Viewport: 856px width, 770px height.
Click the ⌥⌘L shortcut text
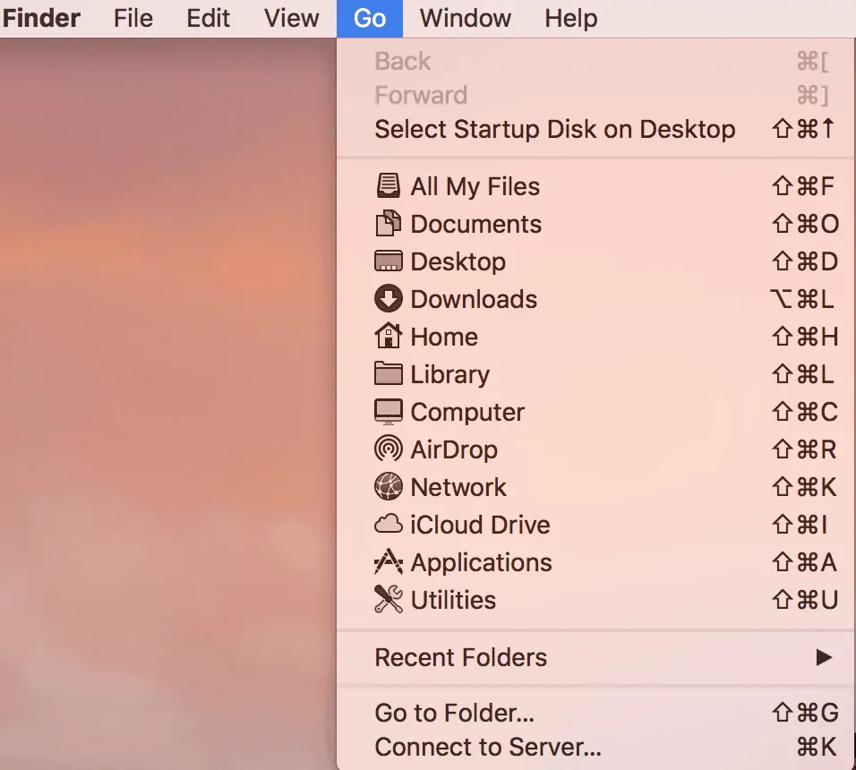[802, 299]
